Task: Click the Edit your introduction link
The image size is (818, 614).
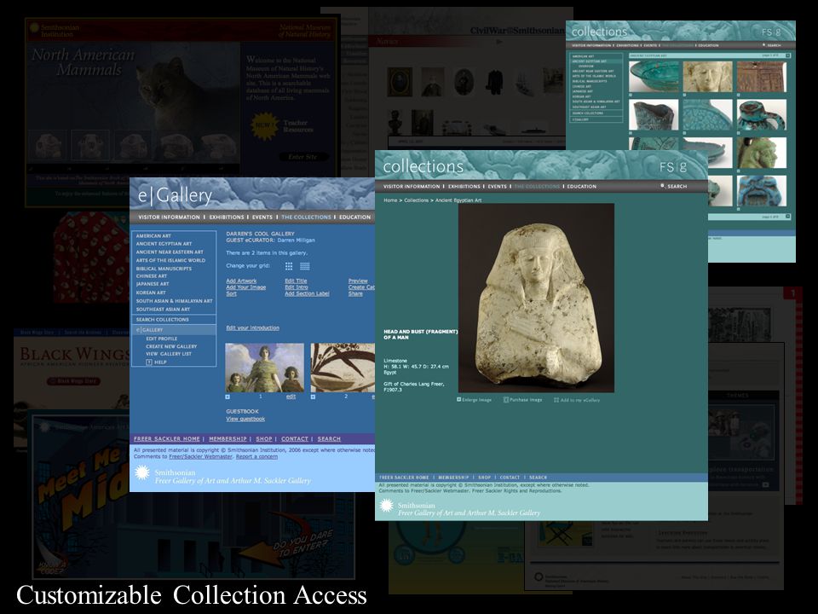Action: click(x=252, y=327)
